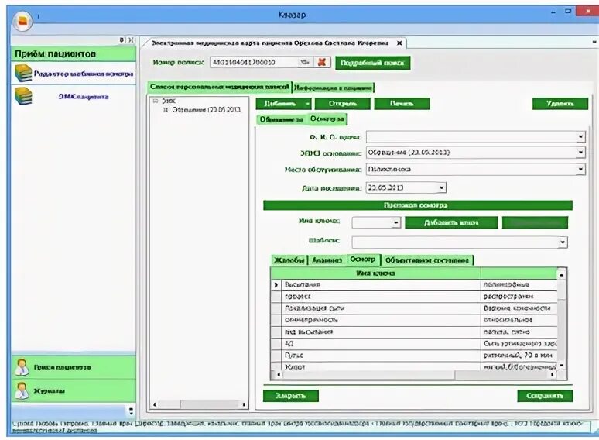Click the table horizontal scrollbar right arrow

(553, 375)
